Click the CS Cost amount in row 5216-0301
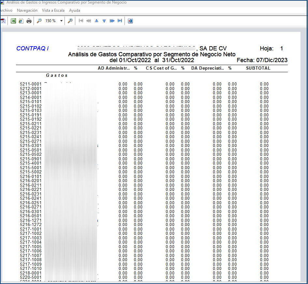The image size is (308, 284). (x=170, y=212)
